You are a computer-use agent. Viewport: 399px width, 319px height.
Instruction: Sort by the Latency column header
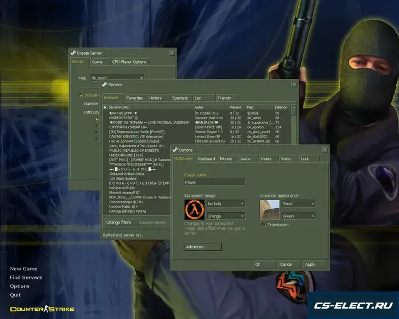pos(282,107)
